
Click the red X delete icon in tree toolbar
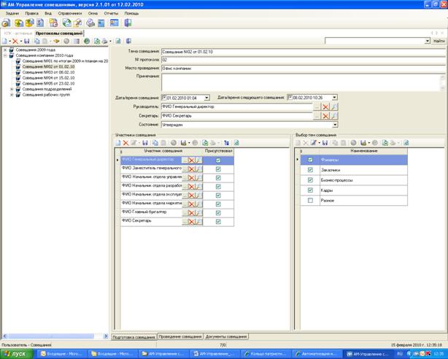point(15,41)
